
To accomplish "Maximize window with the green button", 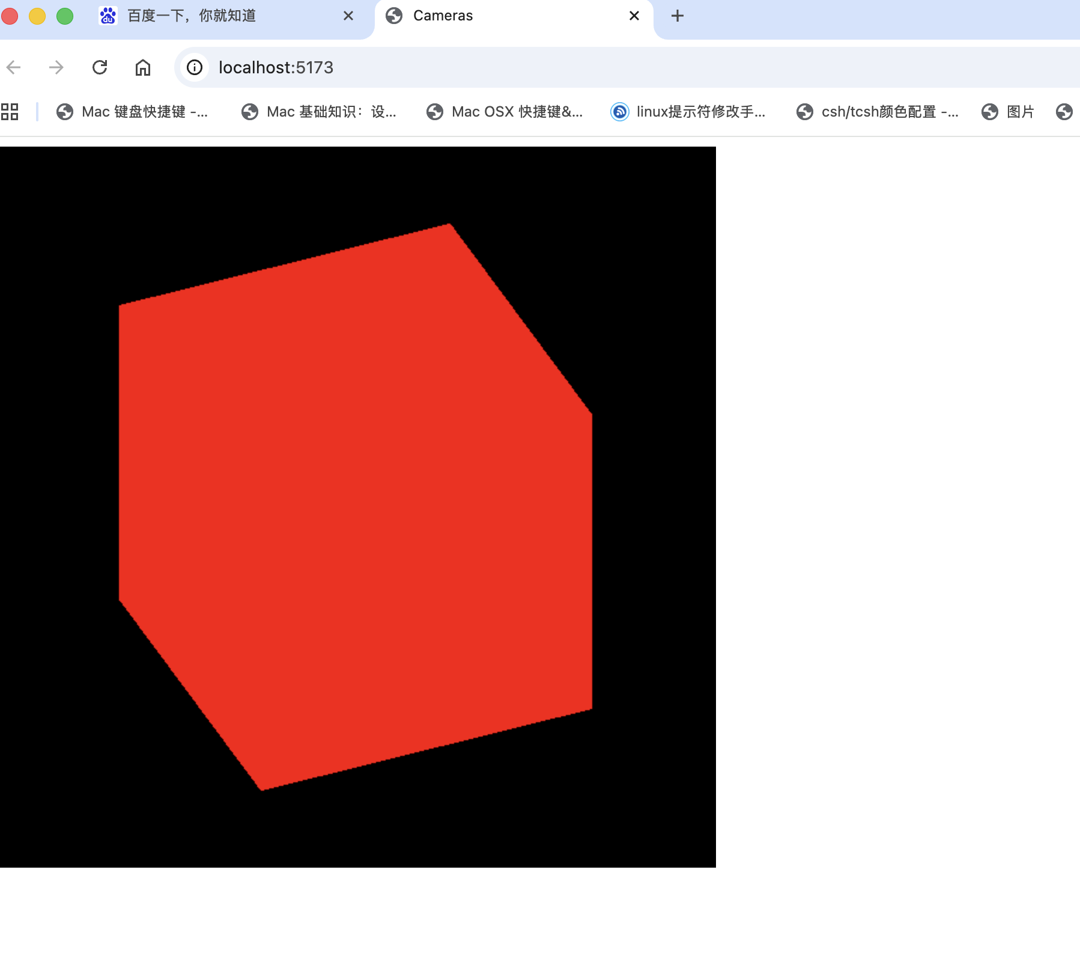I will (x=65, y=16).
